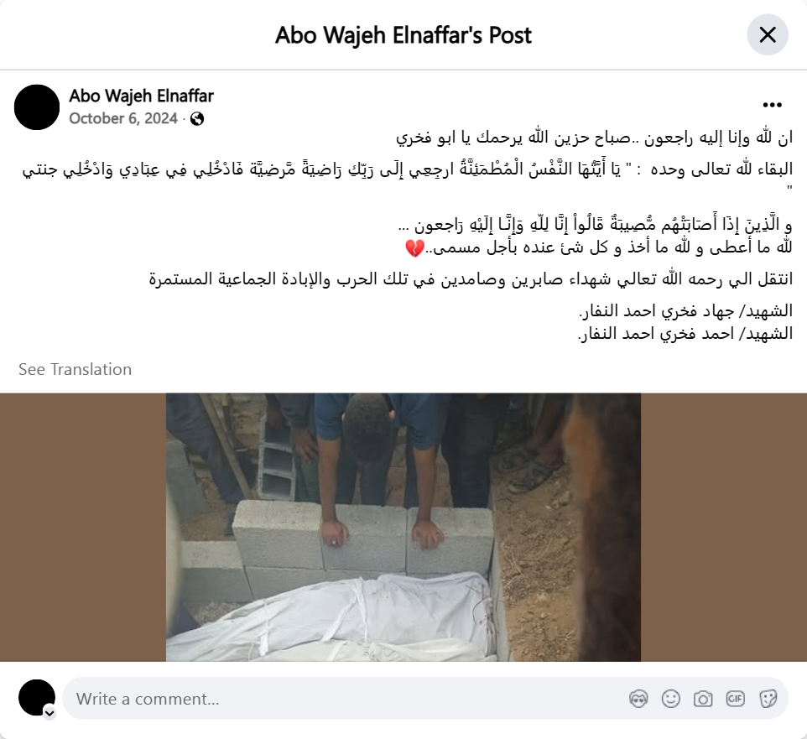Viewport: 807px width, 739px height.
Task: Click the broken heart emoji in post
Action: (x=414, y=248)
